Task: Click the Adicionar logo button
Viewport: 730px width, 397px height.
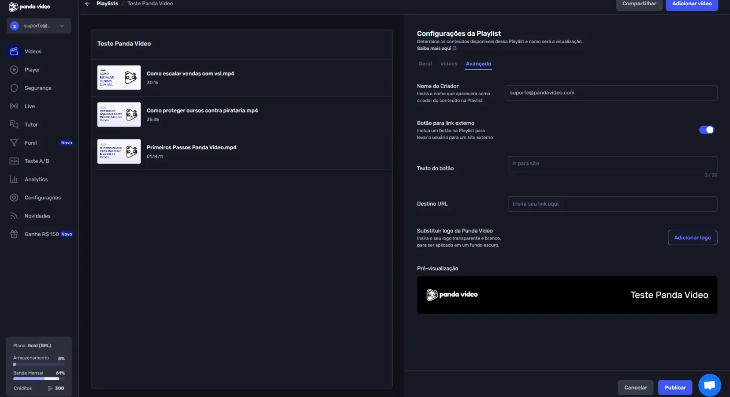Action: pyautogui.click(x=693, y=238)
